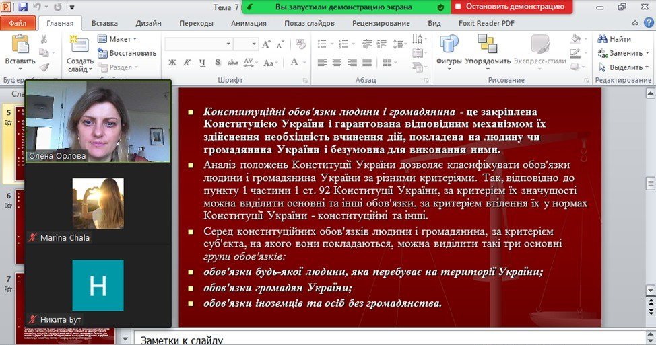
Task: Click Convert to SmartArt icon
Action: 418,67
